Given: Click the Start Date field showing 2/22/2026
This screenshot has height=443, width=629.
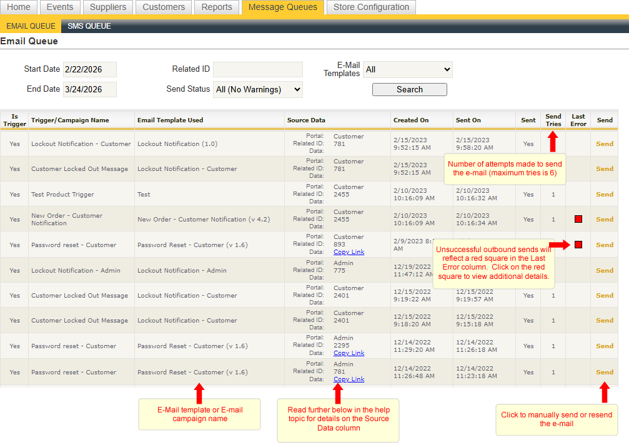Looking at the screenshot, I should pyautogui.click(x=89, y=69).
